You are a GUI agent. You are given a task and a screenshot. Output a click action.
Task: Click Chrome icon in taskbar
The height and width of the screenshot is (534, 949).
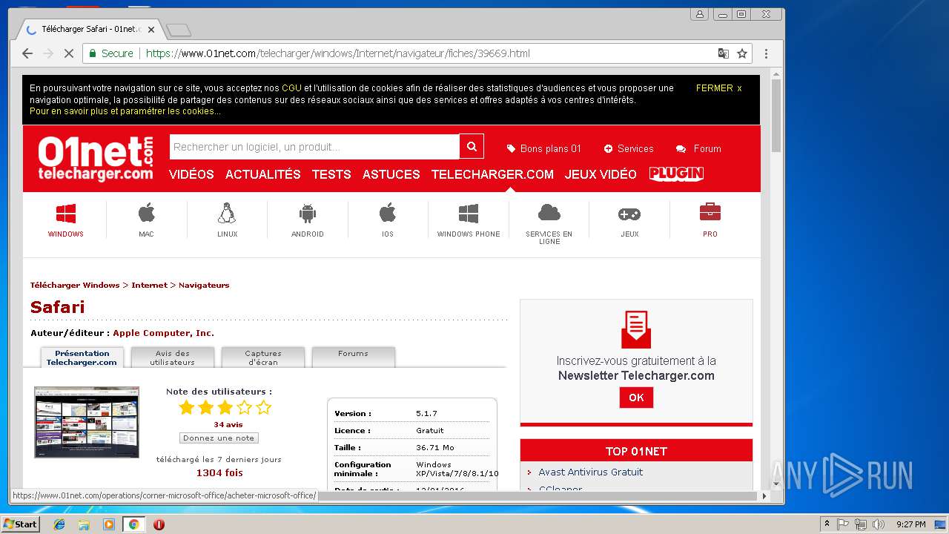pyautogui.click(x=133, y=524)
